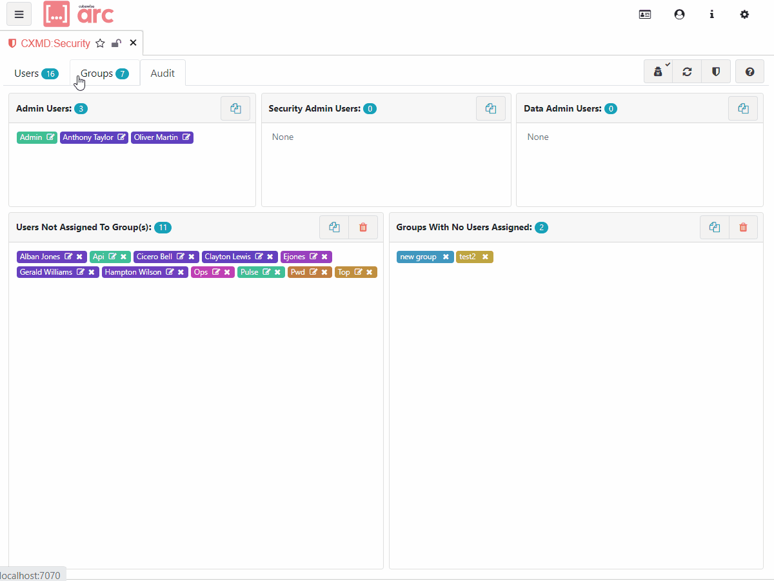The image size is (774, 581).
Task: Edit the Api user
Action: click(x=112, y=257)
